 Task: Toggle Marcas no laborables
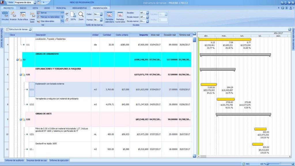50,17
